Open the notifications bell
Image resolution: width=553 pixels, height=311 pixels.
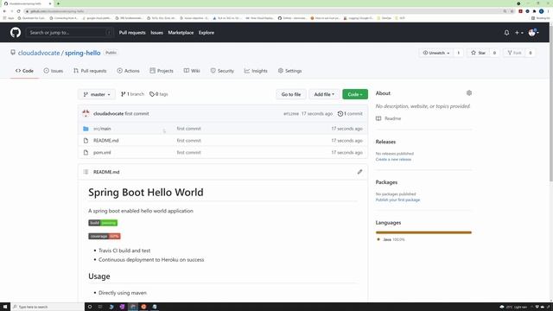click(506, 33)
